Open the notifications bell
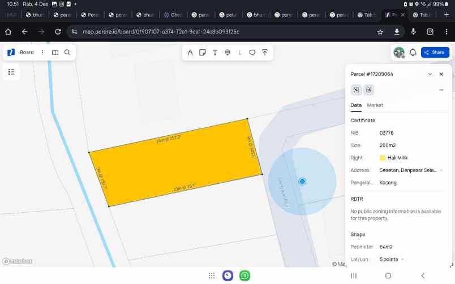 [x=413, y=53]
